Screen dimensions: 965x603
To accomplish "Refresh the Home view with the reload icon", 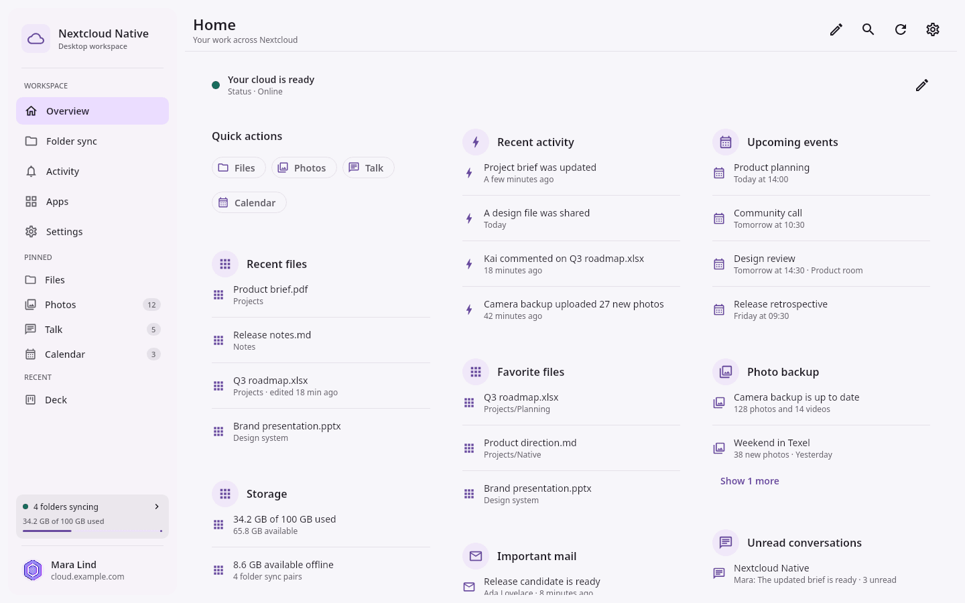I will click(x=901, y=29).
